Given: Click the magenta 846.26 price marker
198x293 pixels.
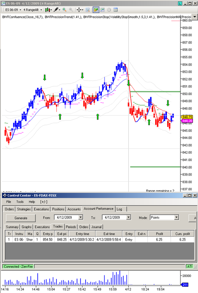Looking at the screenshot, I should (187, 121).
